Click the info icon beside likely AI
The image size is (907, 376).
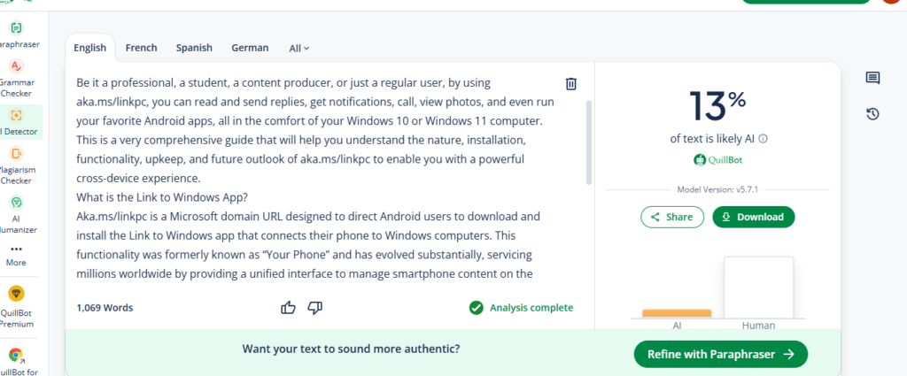(764, 139)
